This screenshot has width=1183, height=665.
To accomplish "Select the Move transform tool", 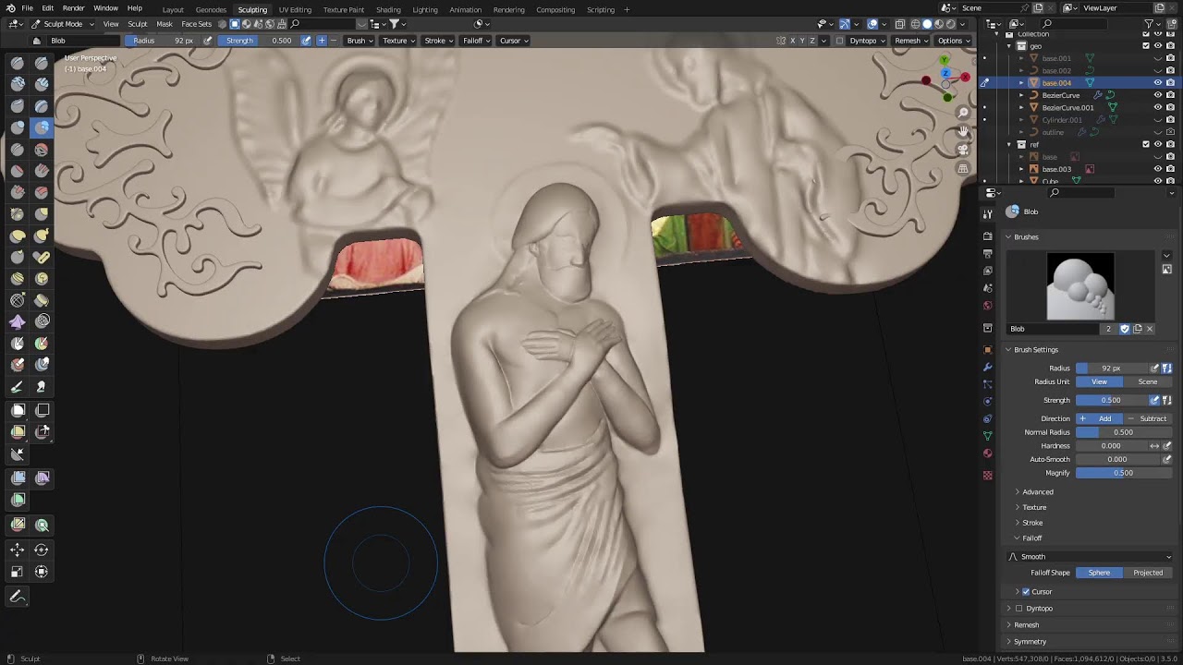I will (18, 550).
